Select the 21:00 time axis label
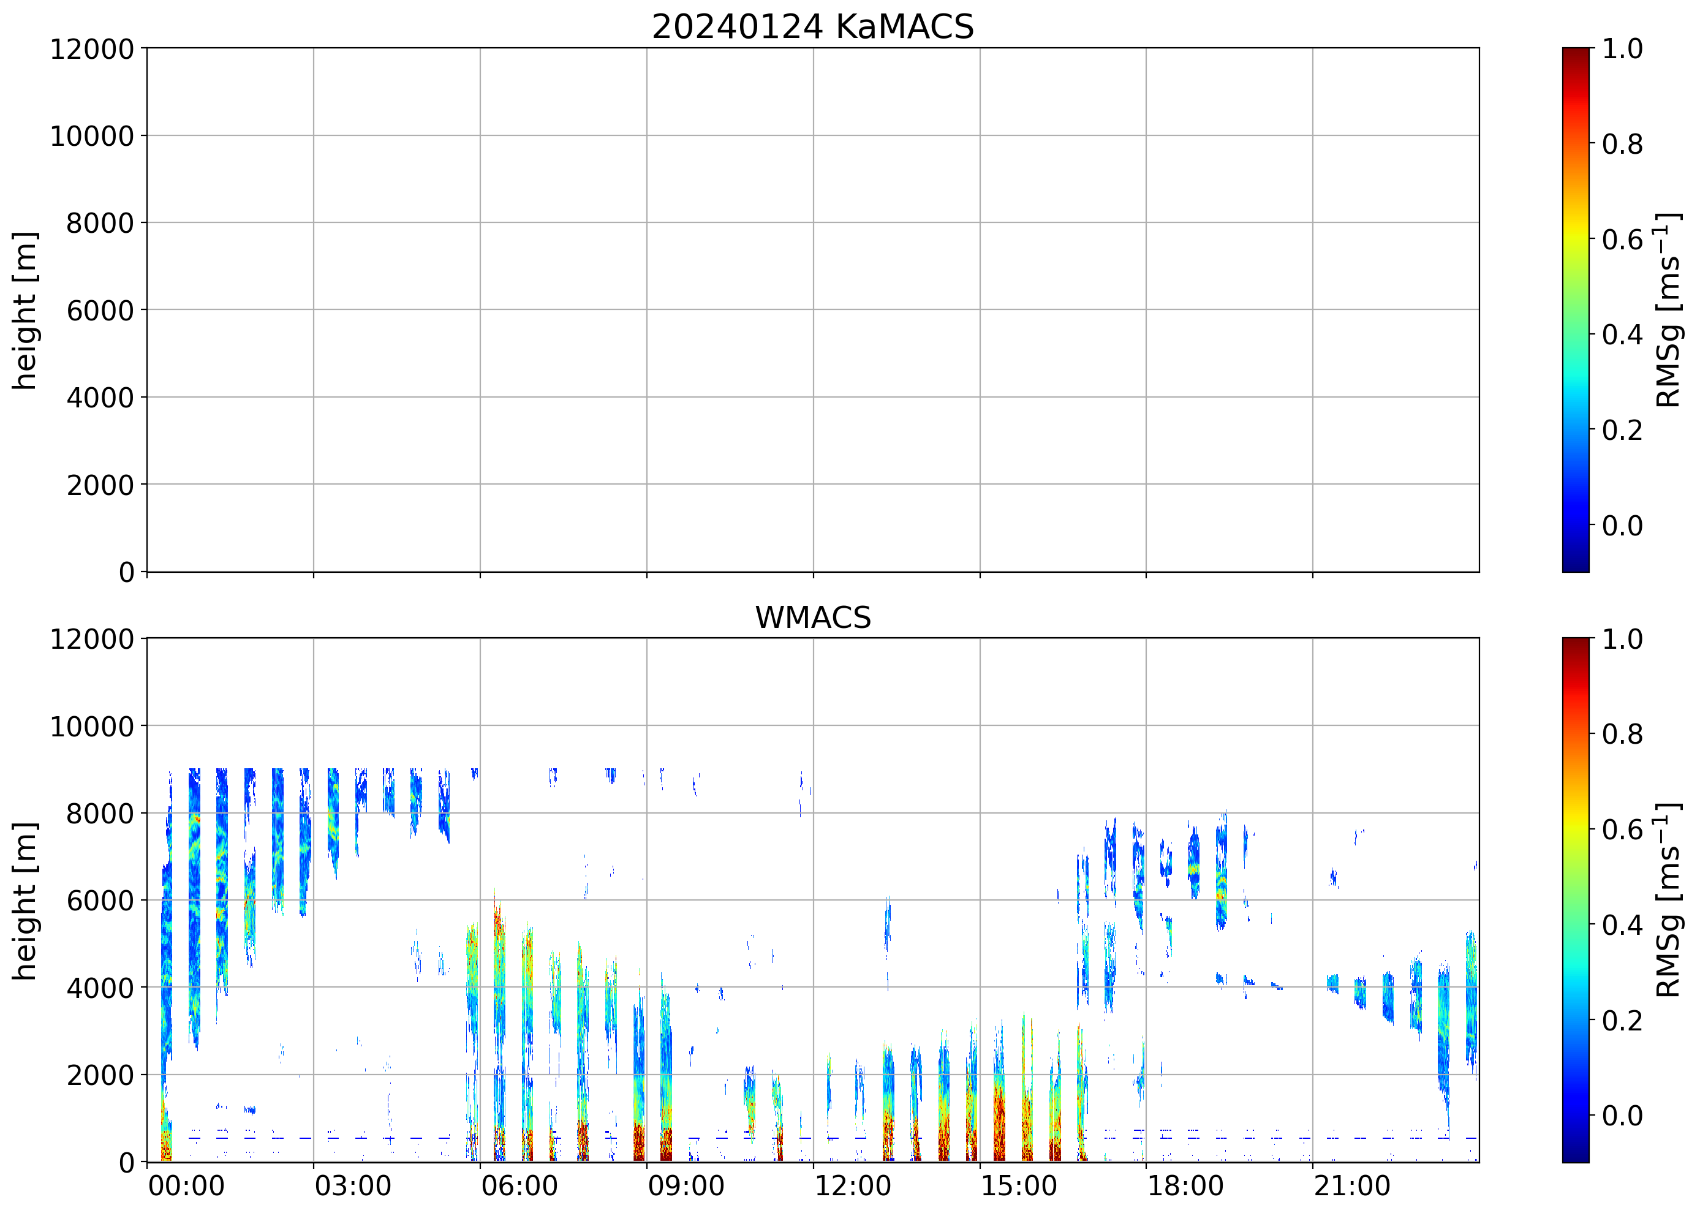 click(x=1352, y=1185)
